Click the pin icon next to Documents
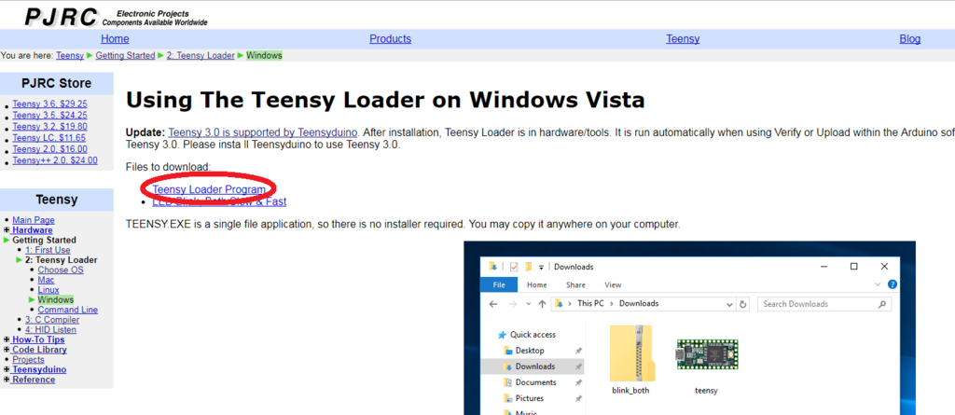The image size is (955, 415). [x=578, y=382]
